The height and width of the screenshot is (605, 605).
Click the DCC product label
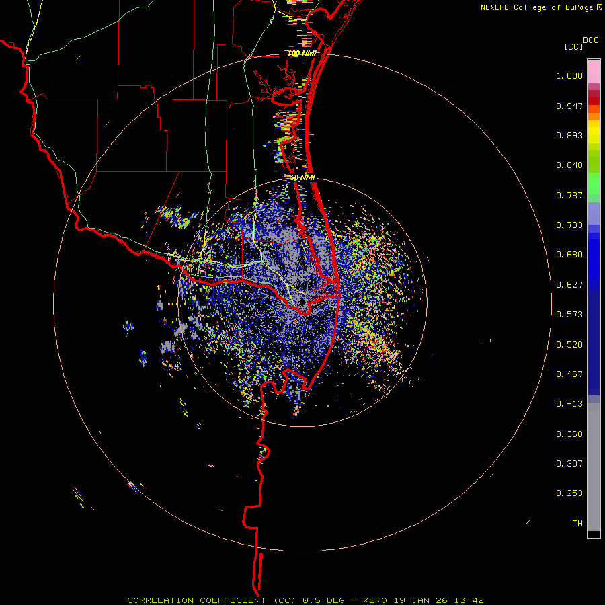coord(591,40)
